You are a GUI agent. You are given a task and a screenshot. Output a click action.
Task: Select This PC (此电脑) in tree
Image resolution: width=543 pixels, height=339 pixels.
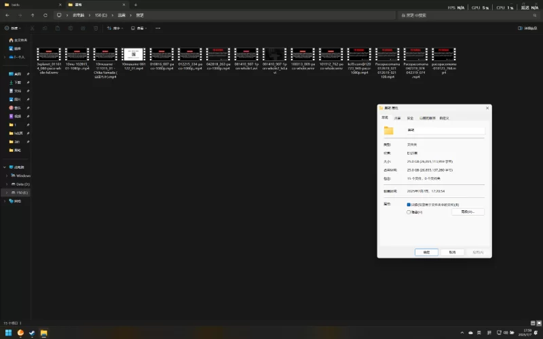click(x=16, y=167)
